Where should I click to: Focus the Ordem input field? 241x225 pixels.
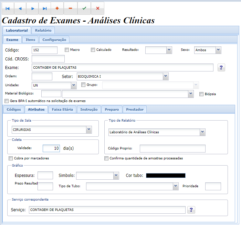point(42,76)
